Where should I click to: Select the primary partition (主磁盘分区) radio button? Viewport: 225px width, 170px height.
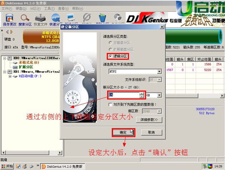coord(110,43)
